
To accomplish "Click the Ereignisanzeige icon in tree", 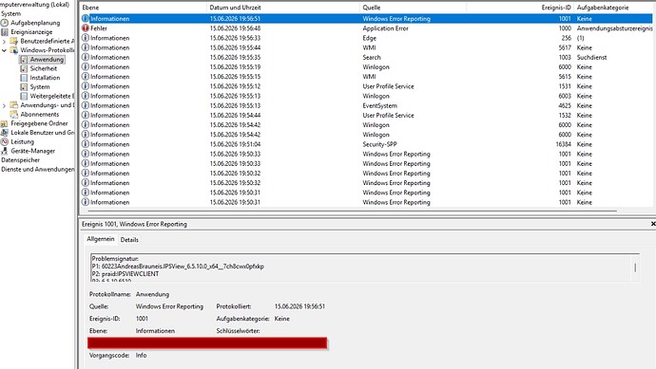I will pyautogui.click(x=5, y=31).
